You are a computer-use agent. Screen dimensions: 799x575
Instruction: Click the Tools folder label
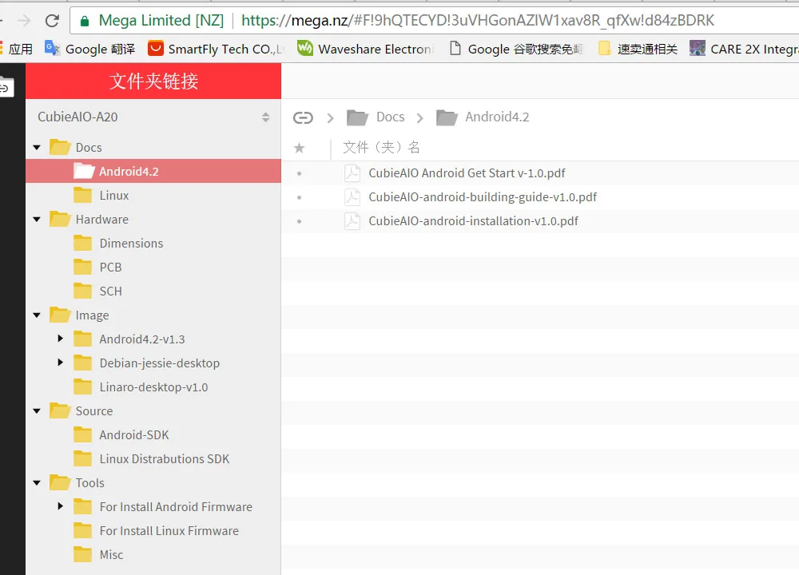[x=89, y=483]
